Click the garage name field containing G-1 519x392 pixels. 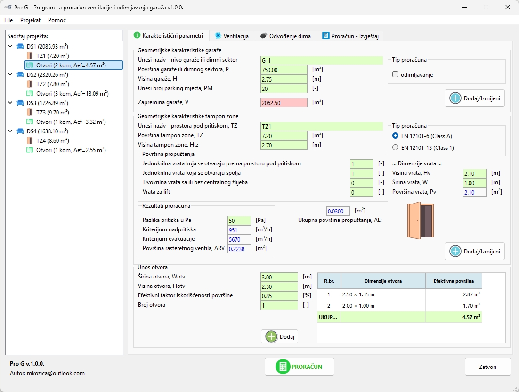[322, 60]
